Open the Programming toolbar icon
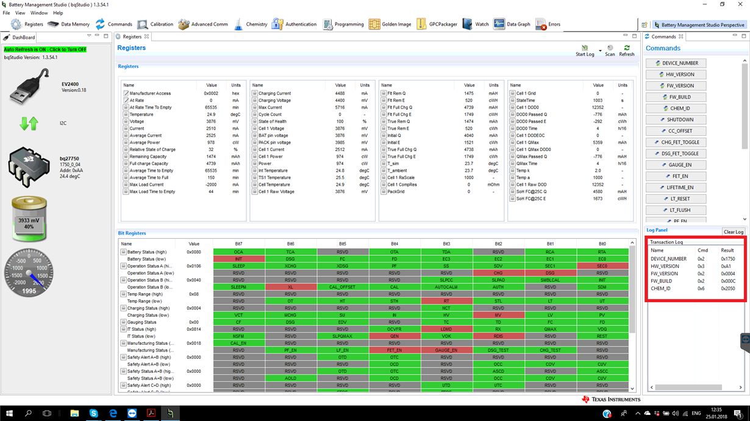The image size is (750, 421). [x=327, y=24]
